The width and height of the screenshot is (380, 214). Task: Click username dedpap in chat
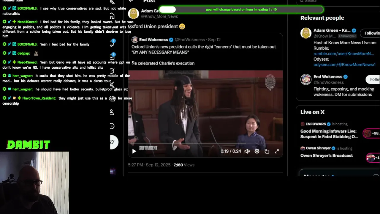click(23, 53)
